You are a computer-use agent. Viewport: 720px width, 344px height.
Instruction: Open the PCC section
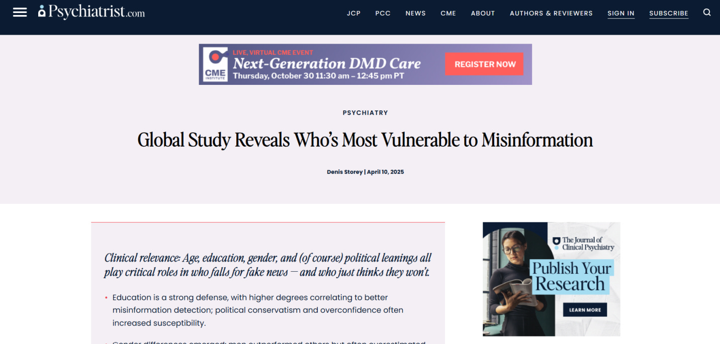tap(383, 14)
